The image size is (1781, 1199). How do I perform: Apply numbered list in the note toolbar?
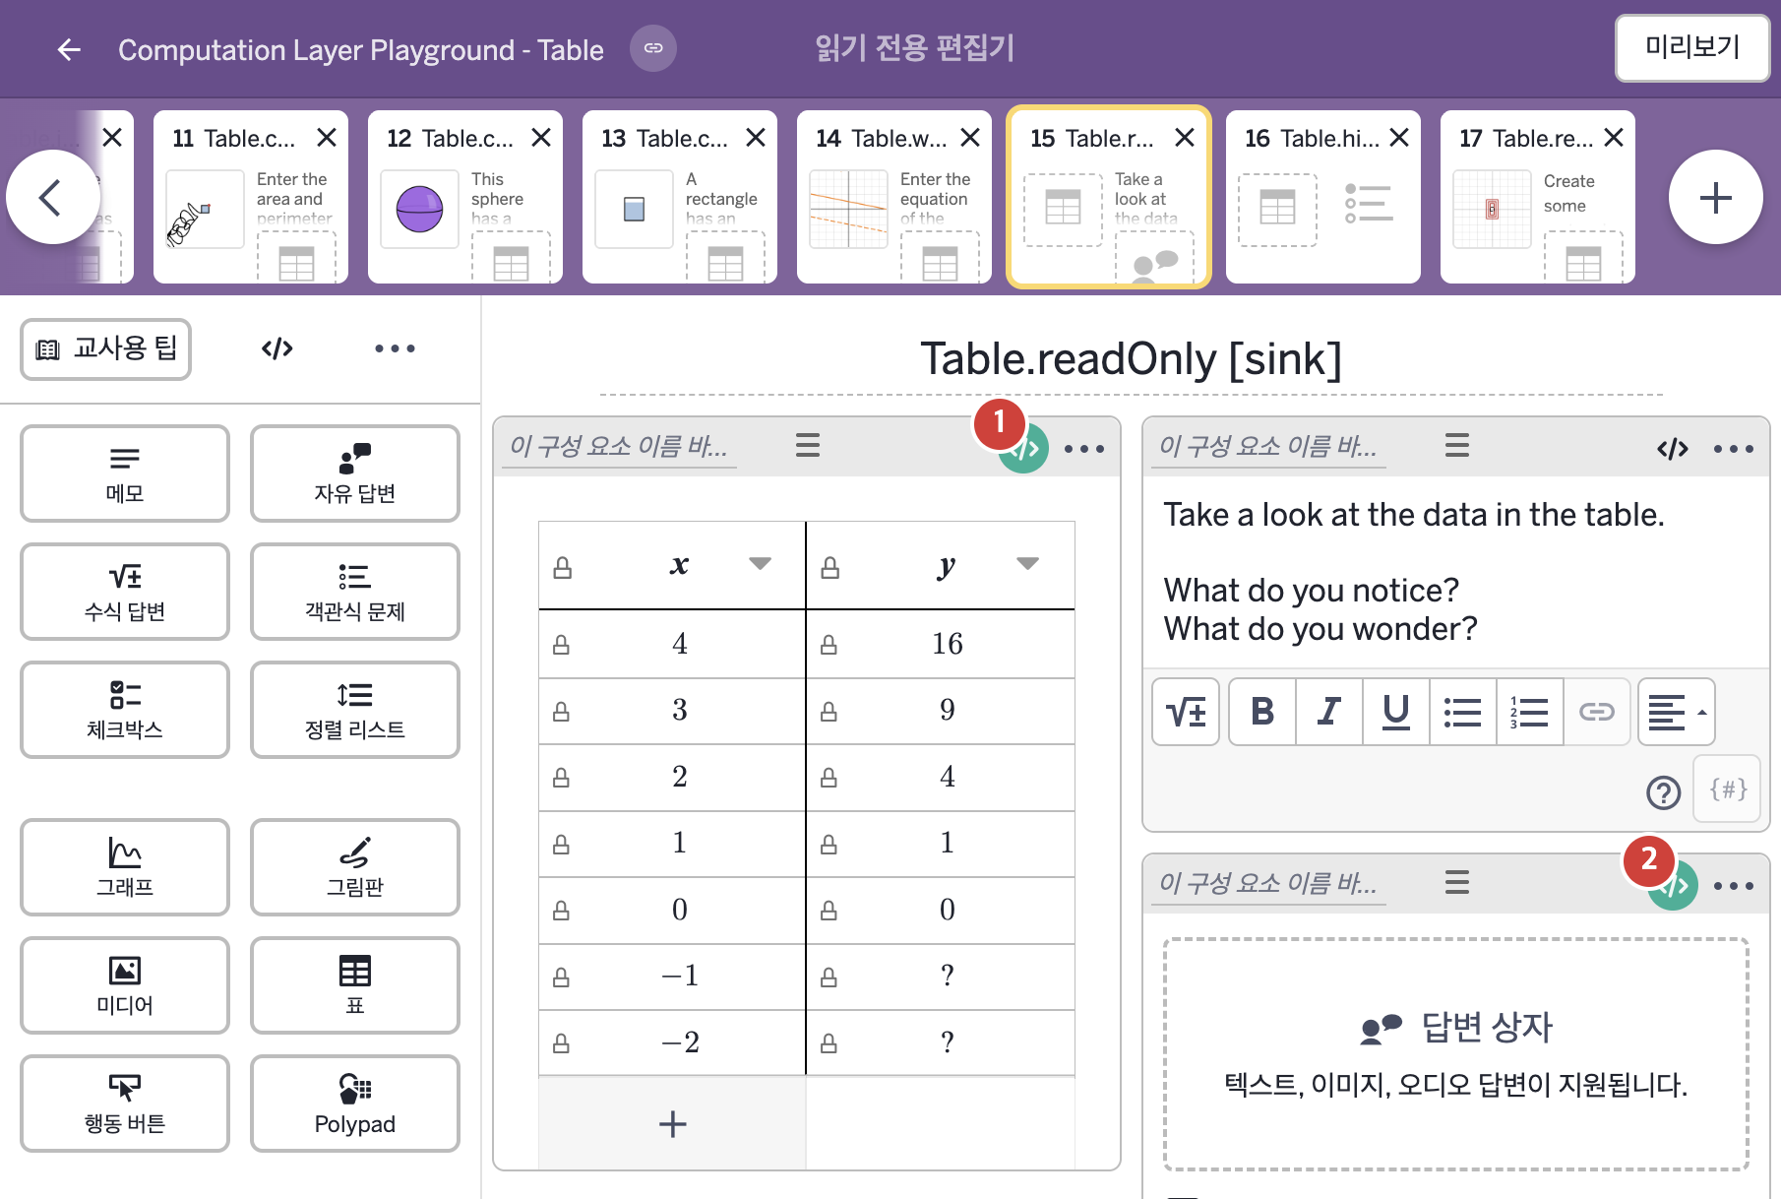point(1530,711)
